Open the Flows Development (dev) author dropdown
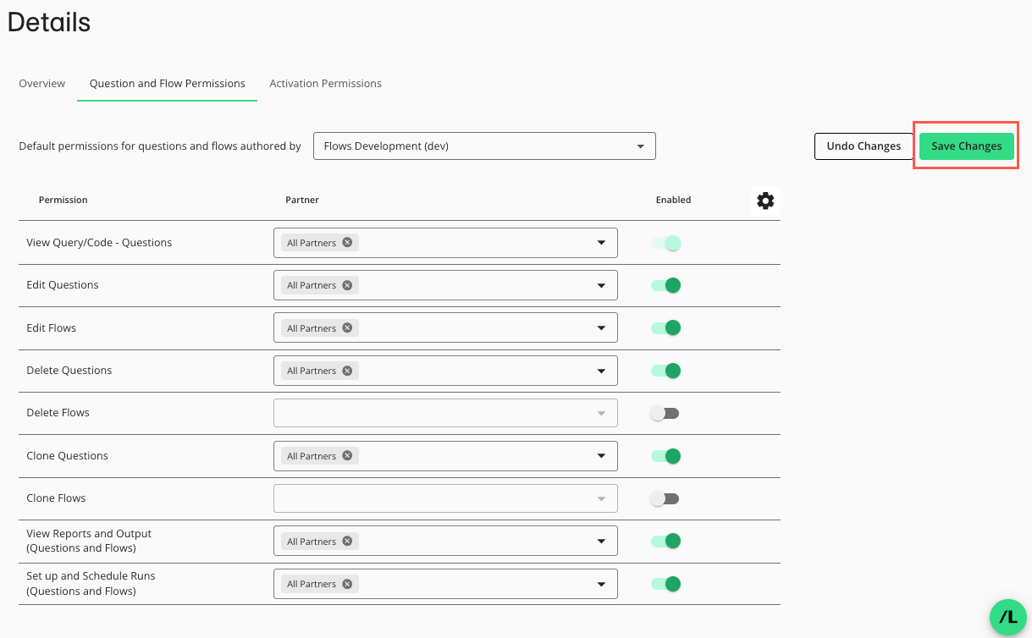 tap(484, 146)
